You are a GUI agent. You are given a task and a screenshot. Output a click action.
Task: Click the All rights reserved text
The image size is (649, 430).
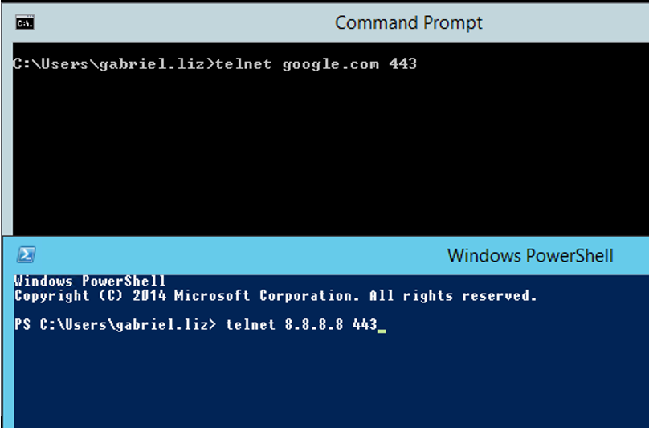click(x=452, y=296)
